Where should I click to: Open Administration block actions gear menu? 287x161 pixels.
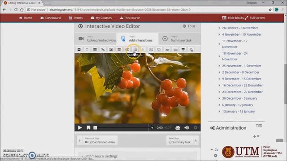coord(259,136)
